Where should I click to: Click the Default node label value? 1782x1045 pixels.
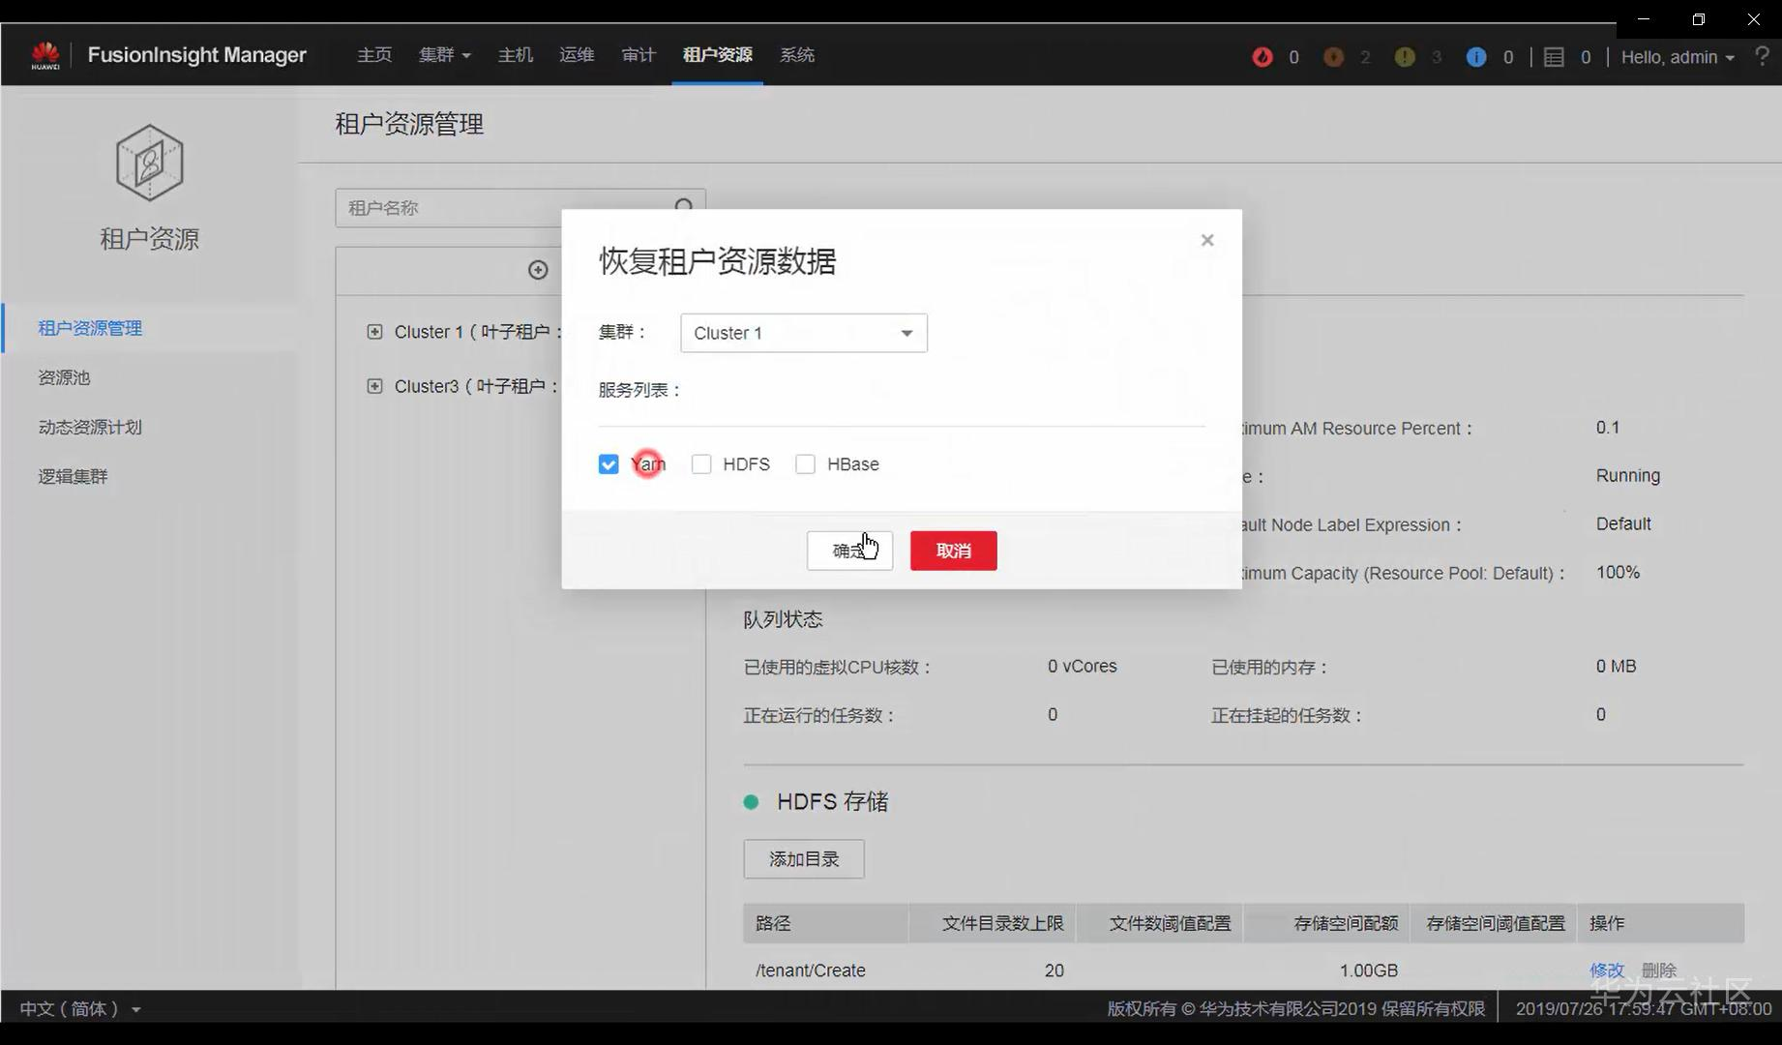click(x=1623, y=524)
